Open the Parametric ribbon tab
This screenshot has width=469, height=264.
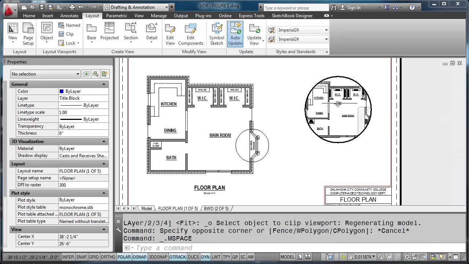pos(117,16)
